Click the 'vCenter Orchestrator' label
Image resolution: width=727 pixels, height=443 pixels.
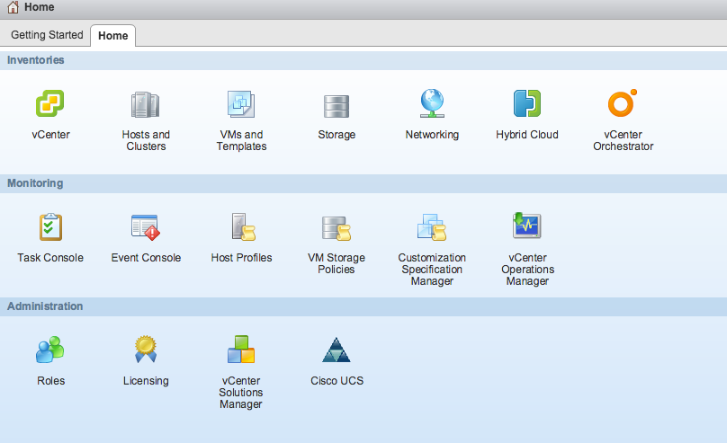pos(624,140)
